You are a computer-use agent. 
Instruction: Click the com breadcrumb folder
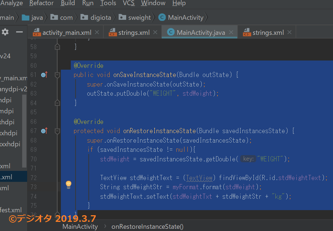coord(62,17)
